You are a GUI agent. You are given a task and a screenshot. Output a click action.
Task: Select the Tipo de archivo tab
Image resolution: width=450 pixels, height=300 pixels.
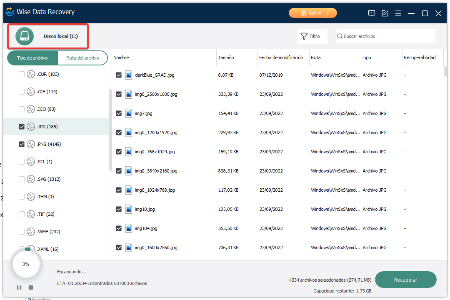coord(32,58)
